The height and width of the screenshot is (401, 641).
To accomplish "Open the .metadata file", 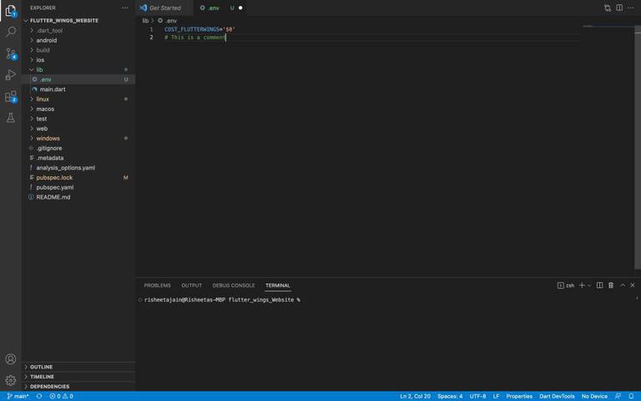I will click(78, 158).
